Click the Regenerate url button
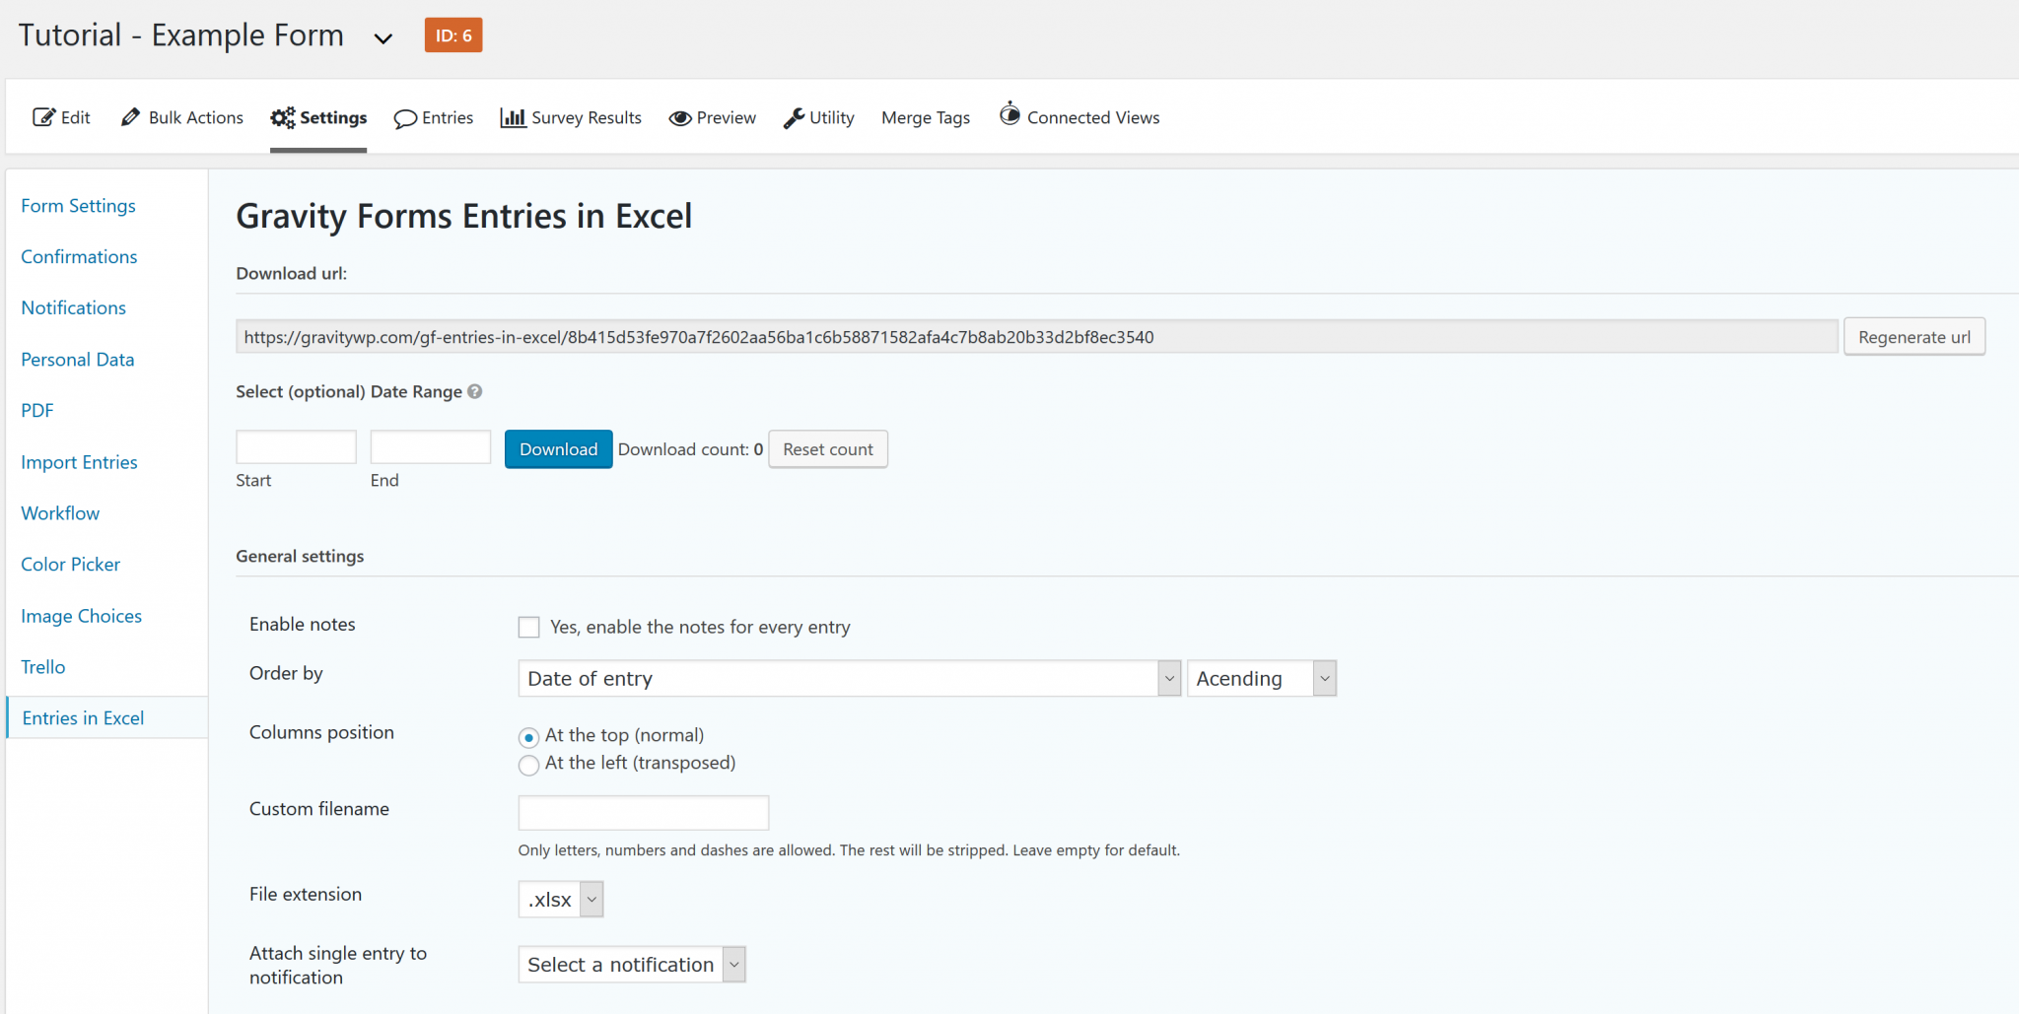The image size is (2019, 1014). (1914, 337)
